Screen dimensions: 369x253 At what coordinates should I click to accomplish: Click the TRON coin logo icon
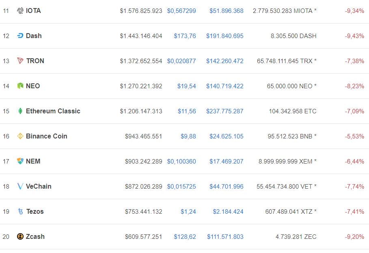click(x=20, y=61)
